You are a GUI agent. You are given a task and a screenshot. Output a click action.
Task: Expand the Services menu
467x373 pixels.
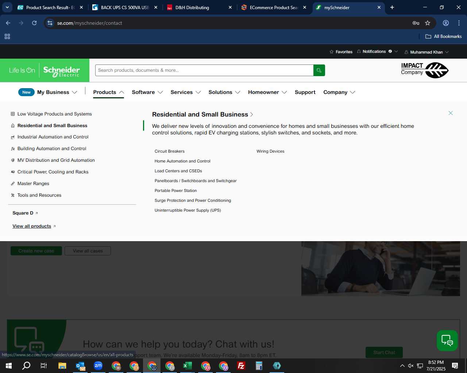click(186, 92)
